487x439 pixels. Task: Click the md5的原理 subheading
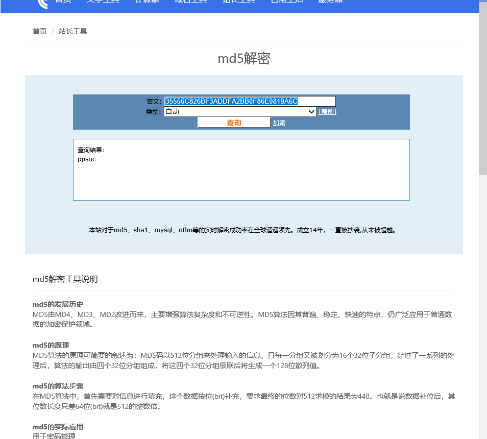pyautogui.click(x=51, y=345)
